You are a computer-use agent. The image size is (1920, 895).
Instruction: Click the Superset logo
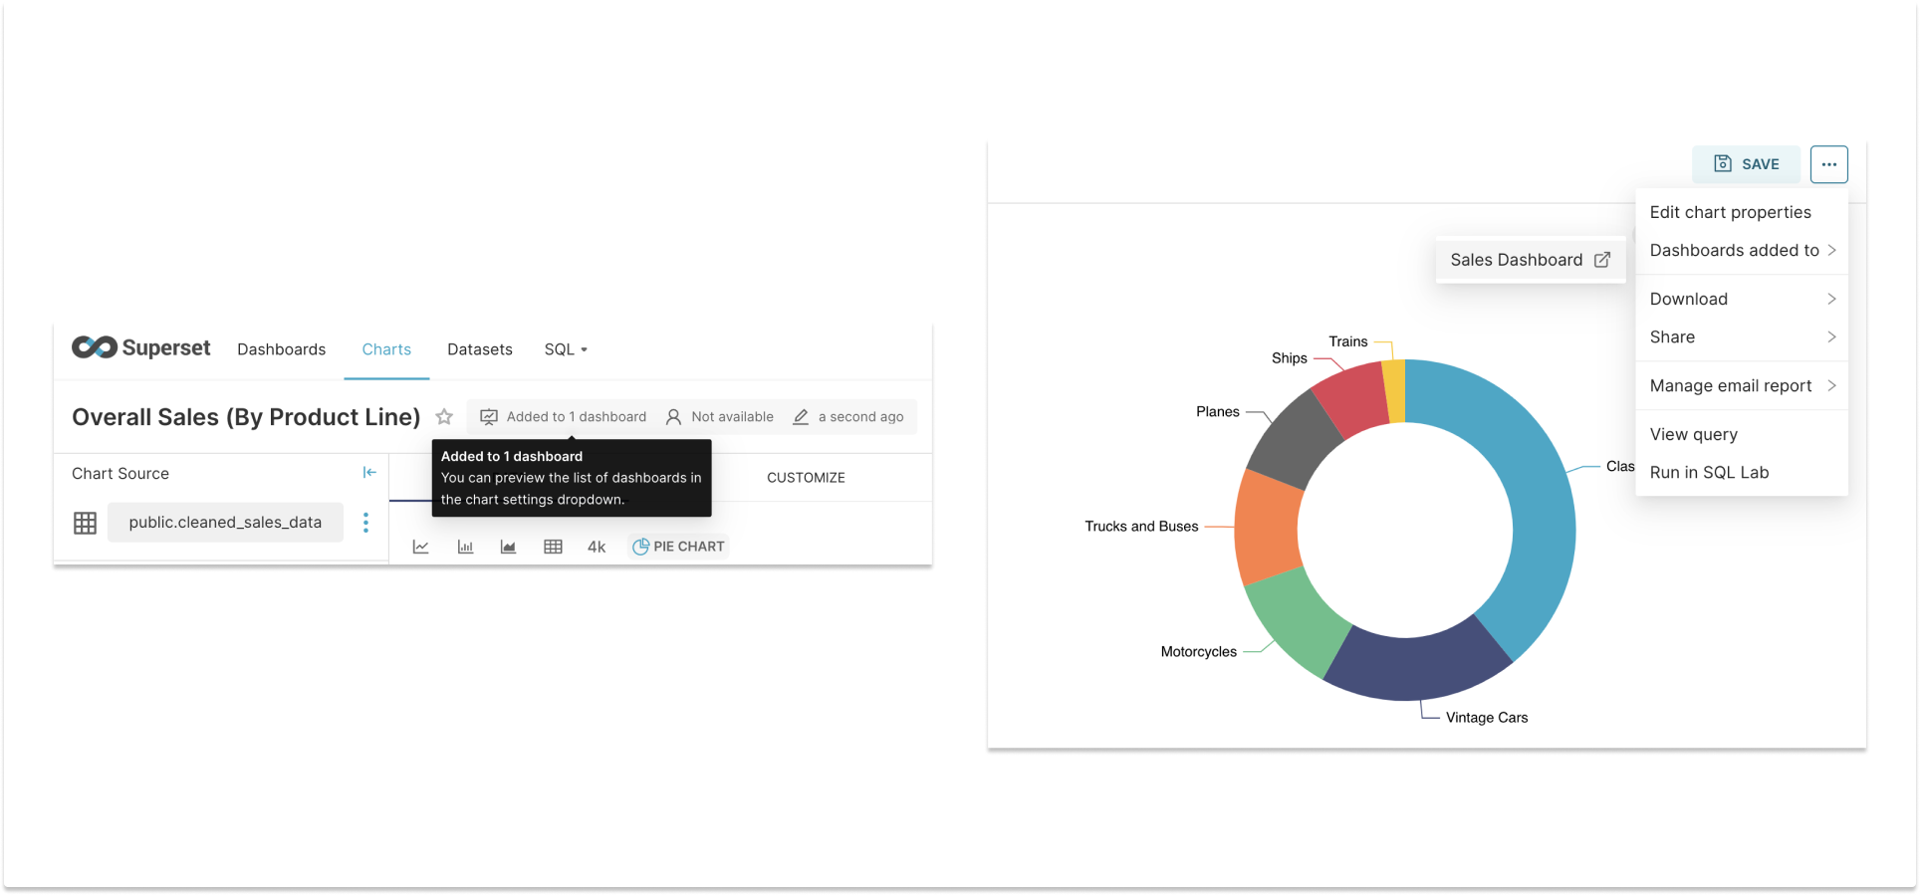pyautogui.click(x=140, y=347)
